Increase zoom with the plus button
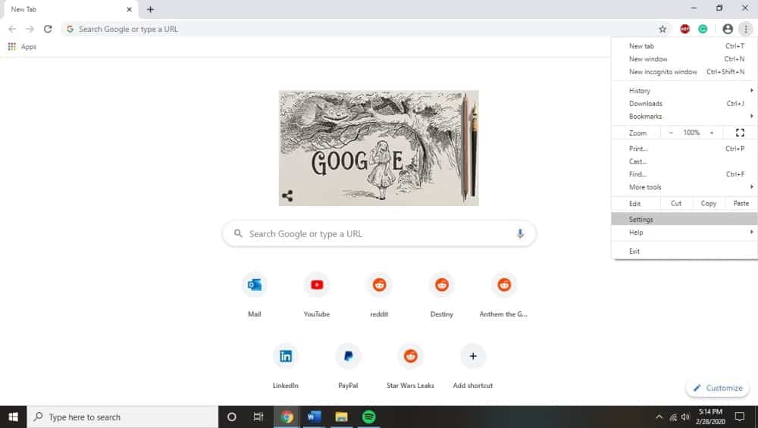Screen dimensions: 758x428 (x=712, y=133)
